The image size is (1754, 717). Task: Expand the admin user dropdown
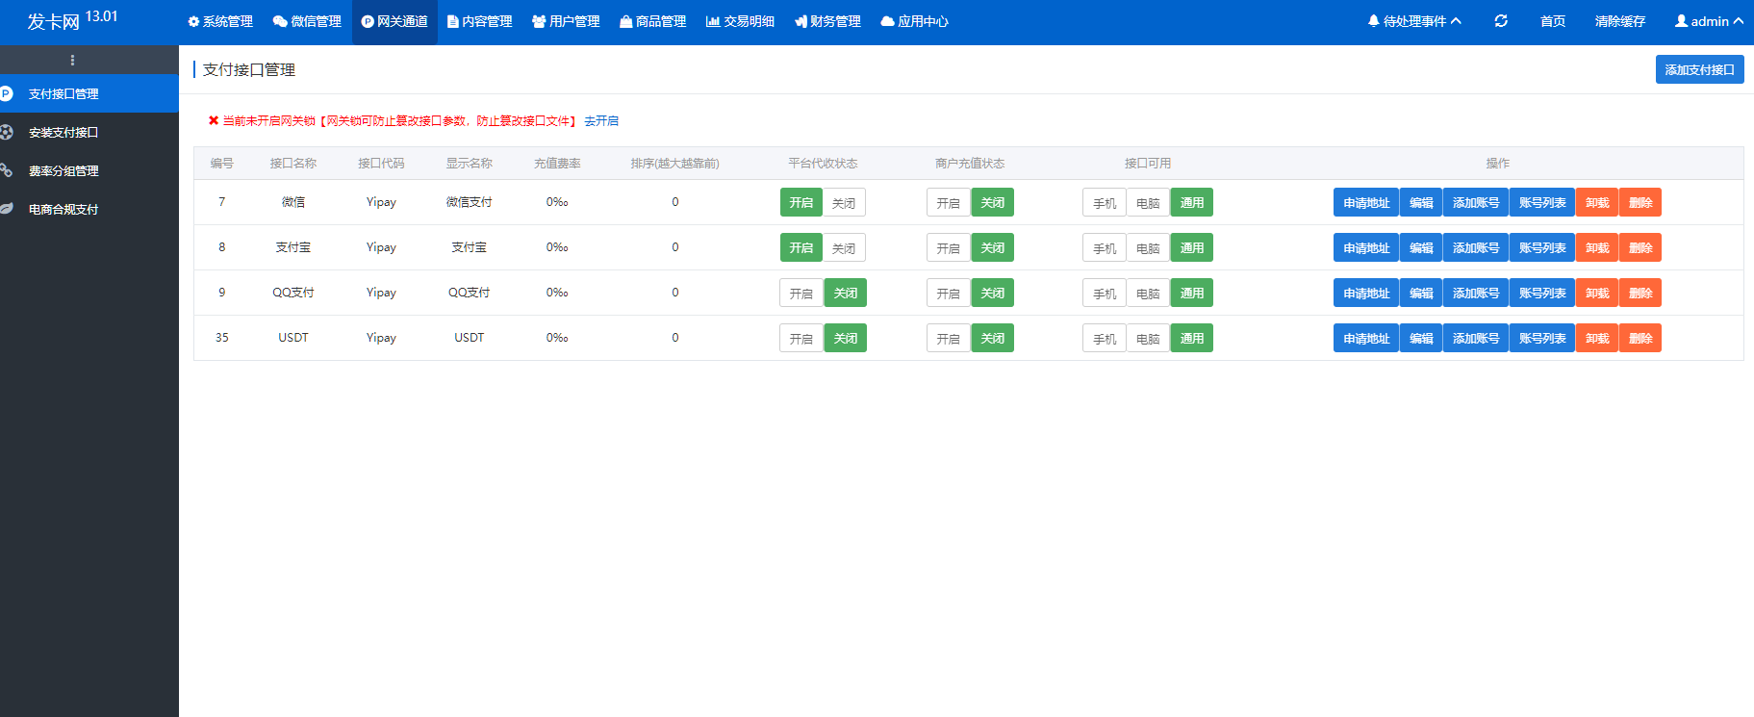pyautogui.click(x=1709, y=21)
